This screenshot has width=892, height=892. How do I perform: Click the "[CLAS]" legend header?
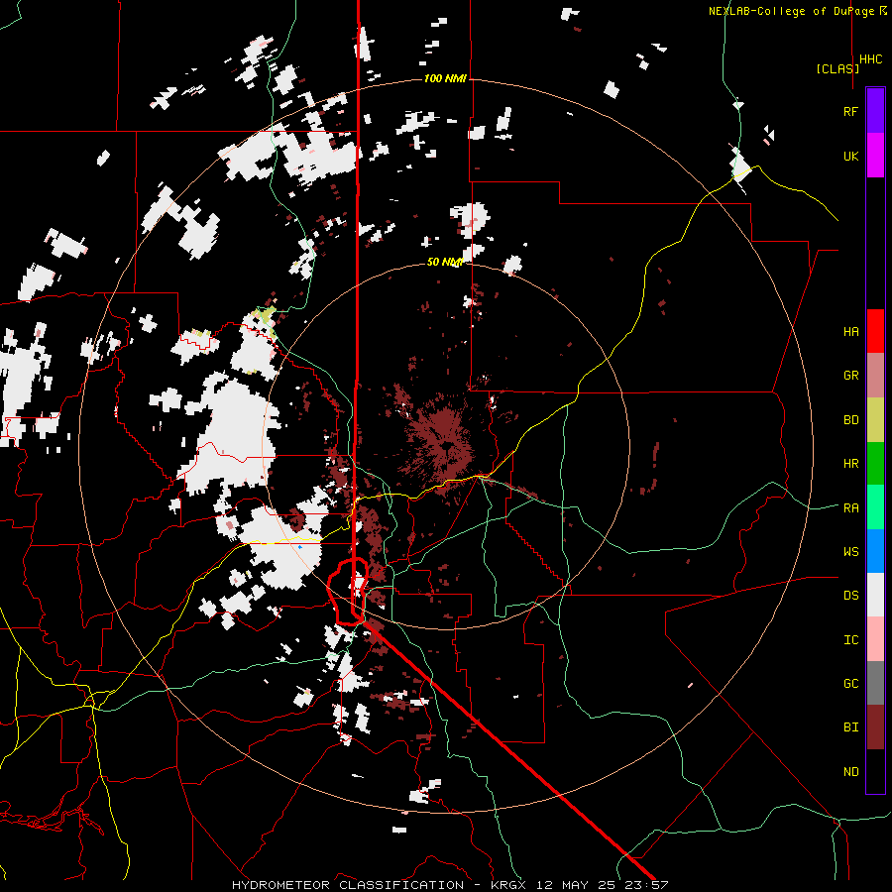pos(837,68)
